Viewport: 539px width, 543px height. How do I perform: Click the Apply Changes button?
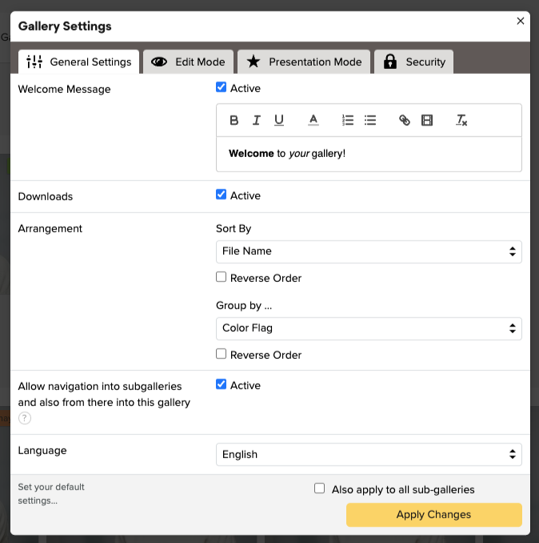click(434, 515)
